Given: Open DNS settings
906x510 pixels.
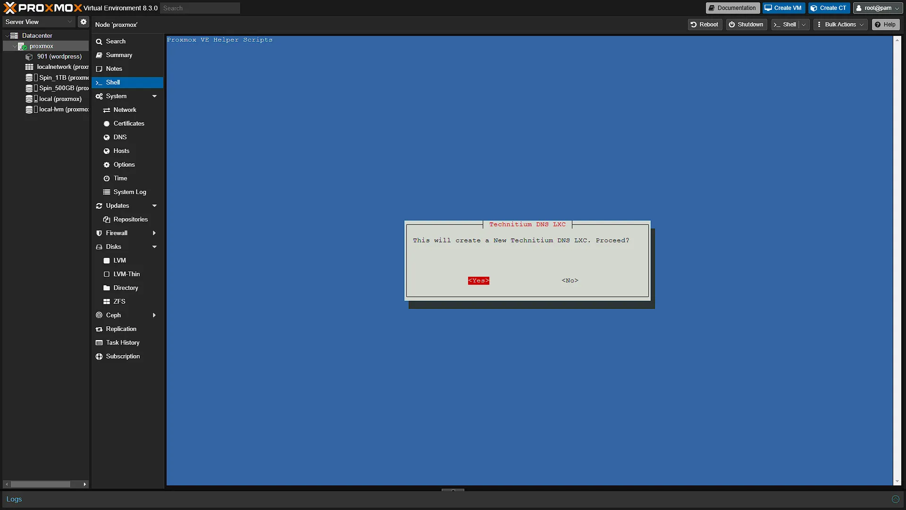Looking at the screenshot, I should click(127, 137).
